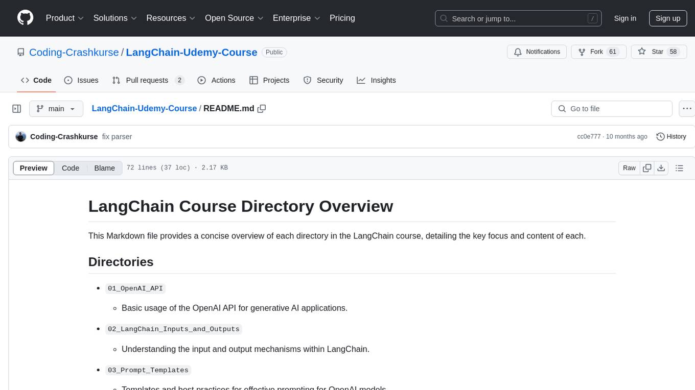The width and height of the screenshot is (695, 390).
Task: Switch to the Issues tab
Action: click(81, 80)
